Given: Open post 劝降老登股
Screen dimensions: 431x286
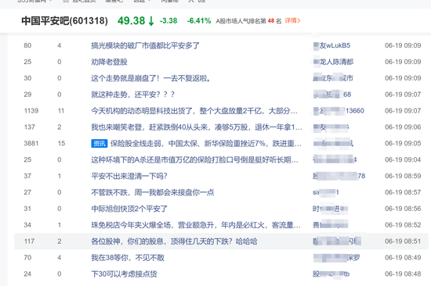Looking at the screenshot, I should 109,62.
